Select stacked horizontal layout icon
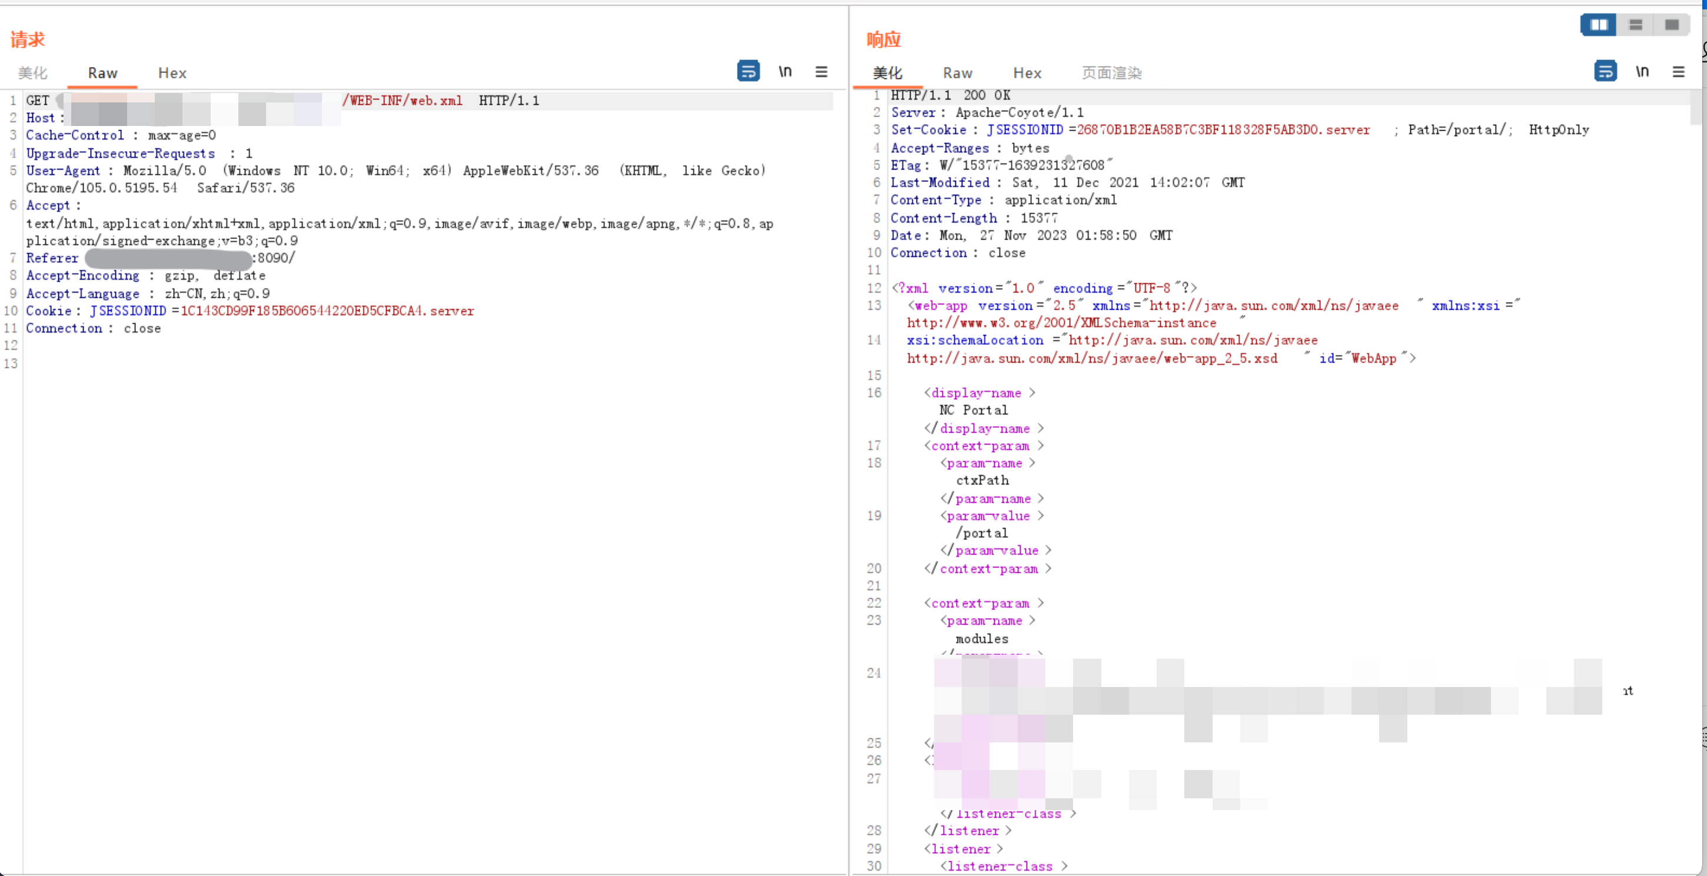This screenshot has width=1707, height=876. point(1635,25)
